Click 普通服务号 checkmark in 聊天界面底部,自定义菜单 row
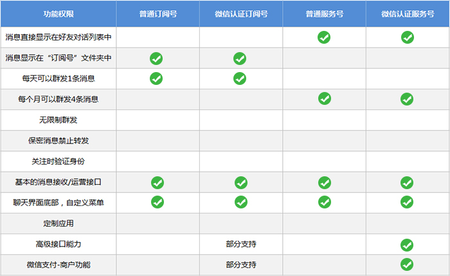The width and height of the screenshot is (450, 276). coord(325,202)
